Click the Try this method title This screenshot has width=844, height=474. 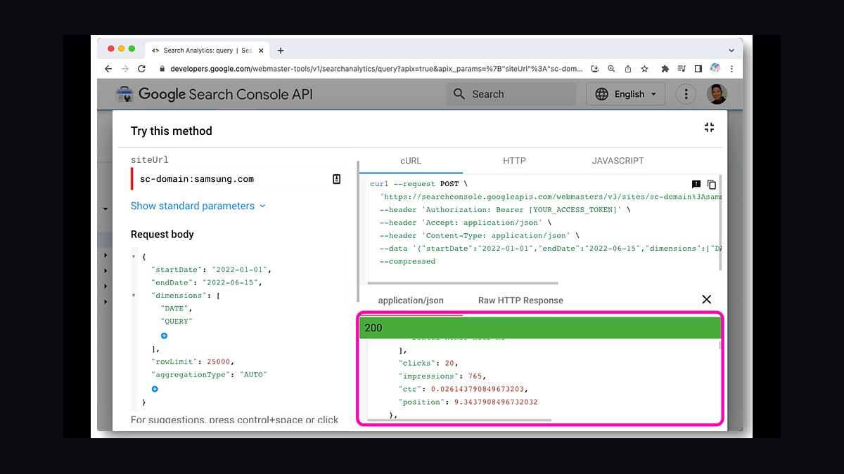172,131
